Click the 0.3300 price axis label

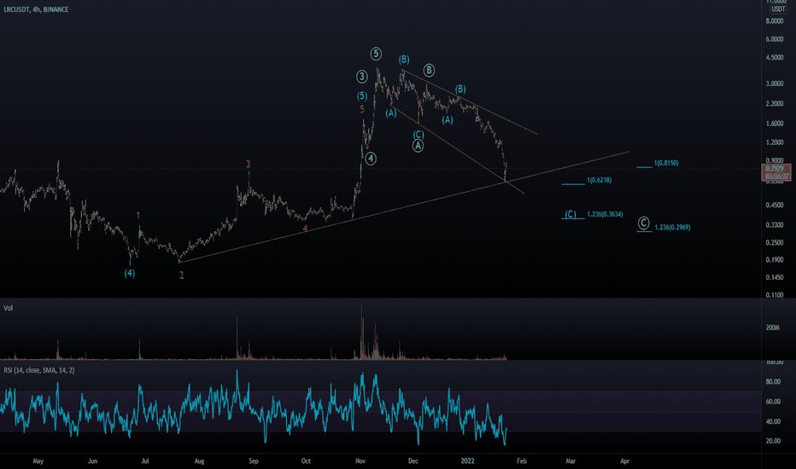pos(775,225)
